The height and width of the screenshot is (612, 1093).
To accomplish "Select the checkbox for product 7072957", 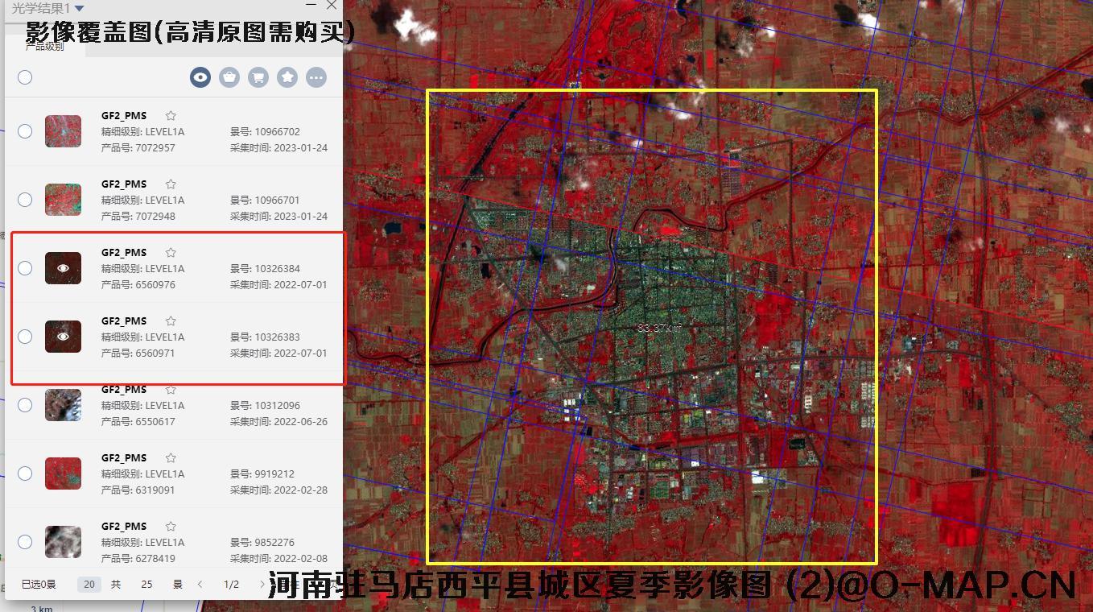I will pos(25,131).
